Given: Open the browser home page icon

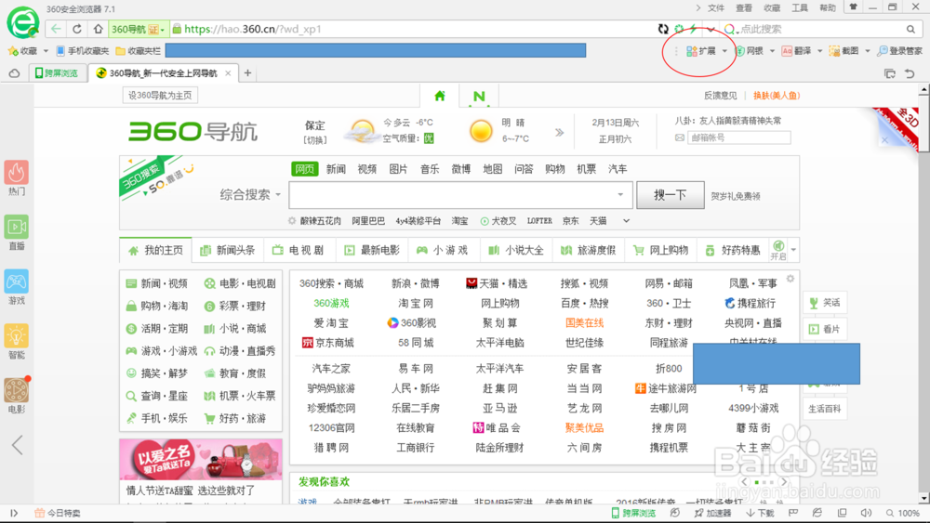Looking at the screenshot, I should pos(99,29).
